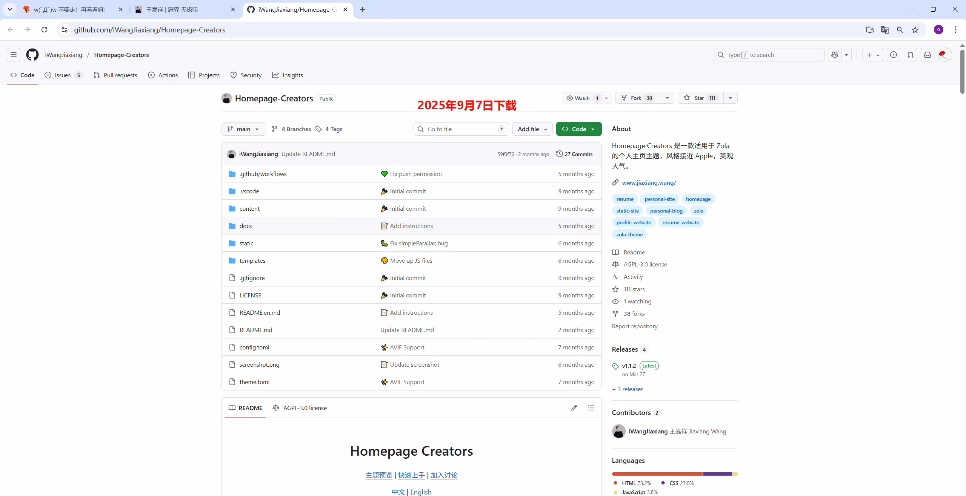Viewport: 966px width, 496px height.
Task: Click the page vertical scrollbar thumb
Action: (x=962, y=71)
